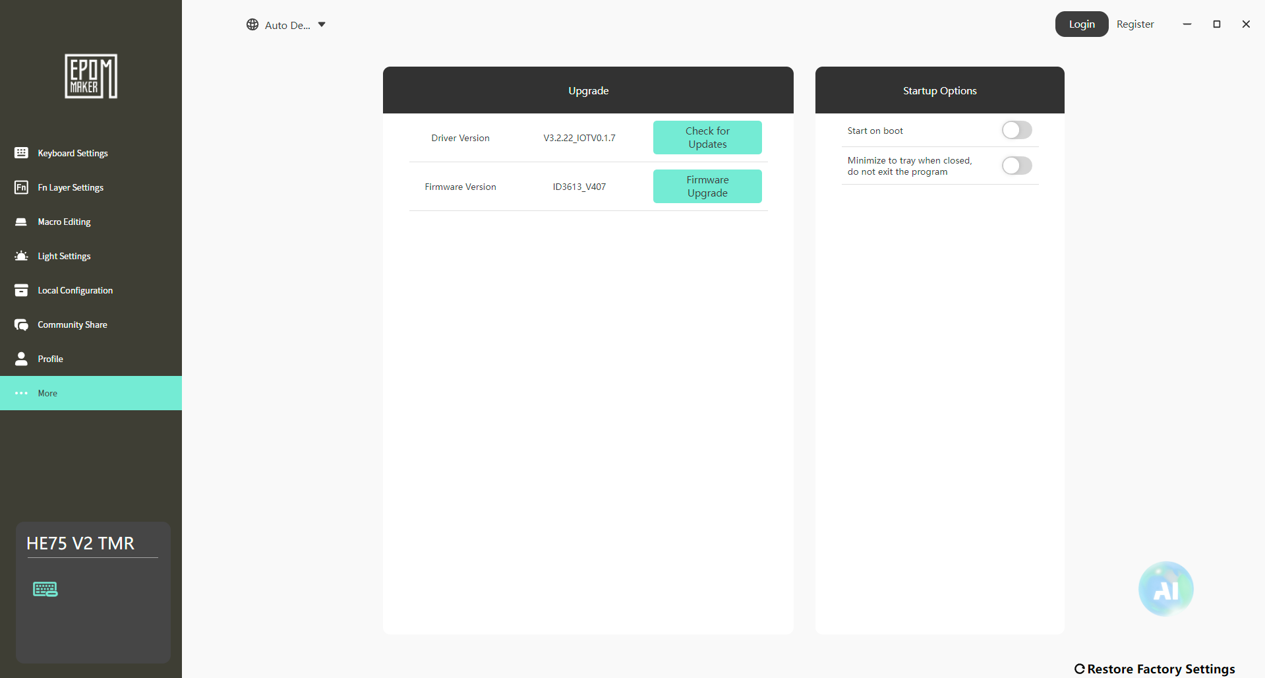Click the Light Settings sun icon
This screenshot has width=1265, height=678.
(21, 256)
